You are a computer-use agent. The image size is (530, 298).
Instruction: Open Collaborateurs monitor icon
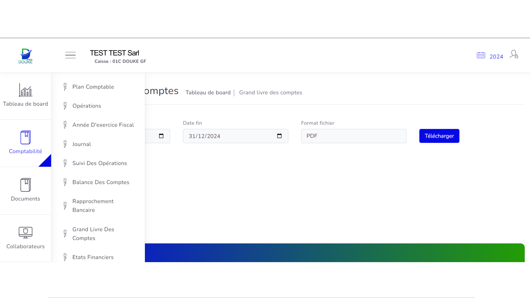[x=25, y=233]
